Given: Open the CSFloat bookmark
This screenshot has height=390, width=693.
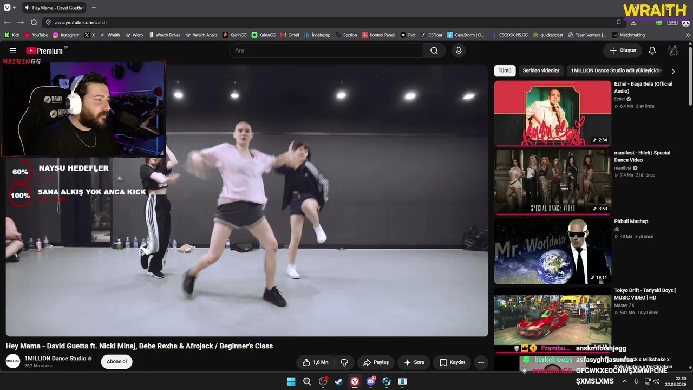Looking at the screenshot, I should point(432,35).
